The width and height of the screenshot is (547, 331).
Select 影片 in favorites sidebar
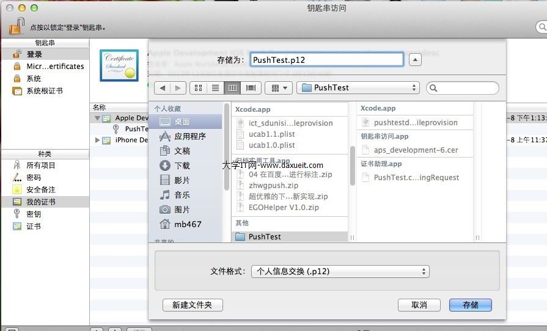pyautogui.click(x=185, y=180)
